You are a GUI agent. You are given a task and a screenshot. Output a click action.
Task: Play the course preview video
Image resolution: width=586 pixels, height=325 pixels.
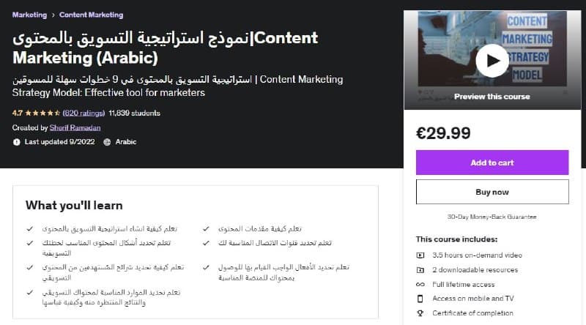pyautogui.click(x=492, y=61)
